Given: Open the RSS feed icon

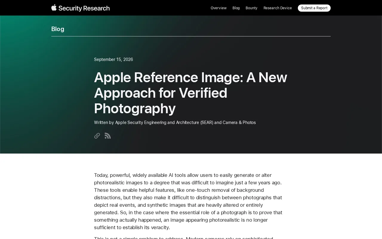Looking at the screenshot, I should pos(108,136).
